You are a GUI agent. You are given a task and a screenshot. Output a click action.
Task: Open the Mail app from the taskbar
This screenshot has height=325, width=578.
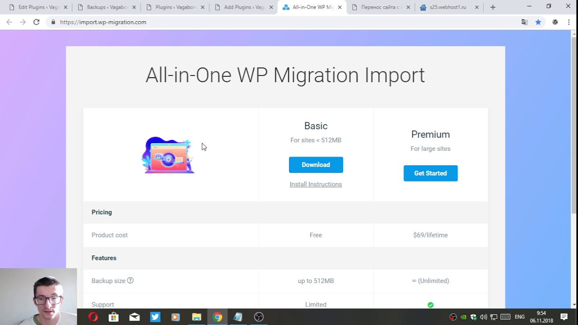135,317
